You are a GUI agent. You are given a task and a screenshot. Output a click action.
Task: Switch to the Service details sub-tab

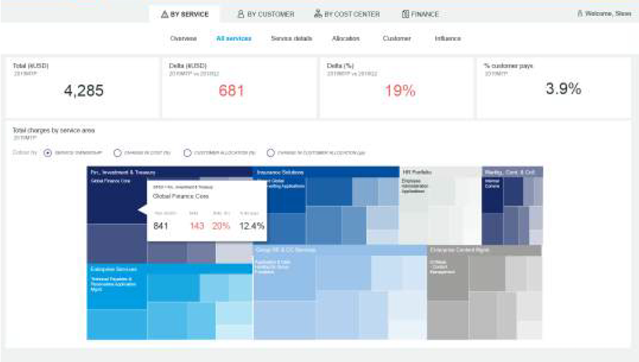point(291,39)
